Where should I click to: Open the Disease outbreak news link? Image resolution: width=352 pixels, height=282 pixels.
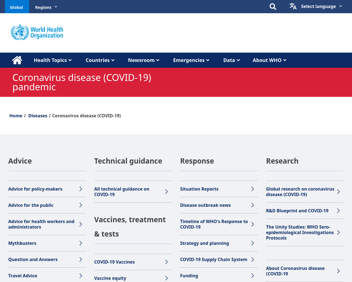(x=205, y=205)
